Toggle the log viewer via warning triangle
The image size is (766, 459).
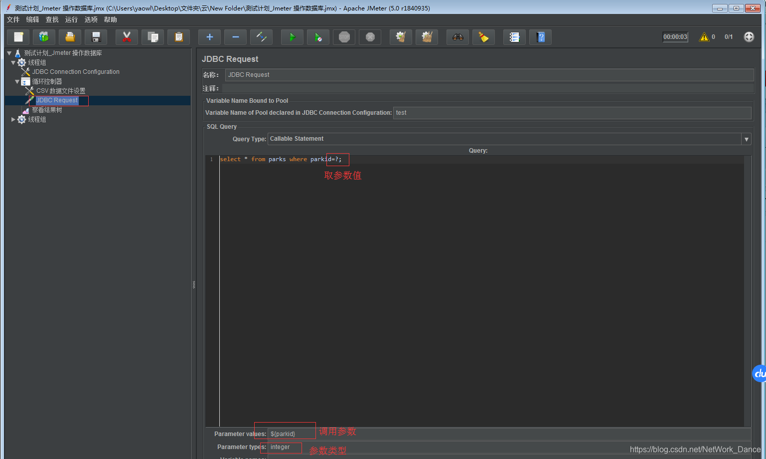coord(704,37)
